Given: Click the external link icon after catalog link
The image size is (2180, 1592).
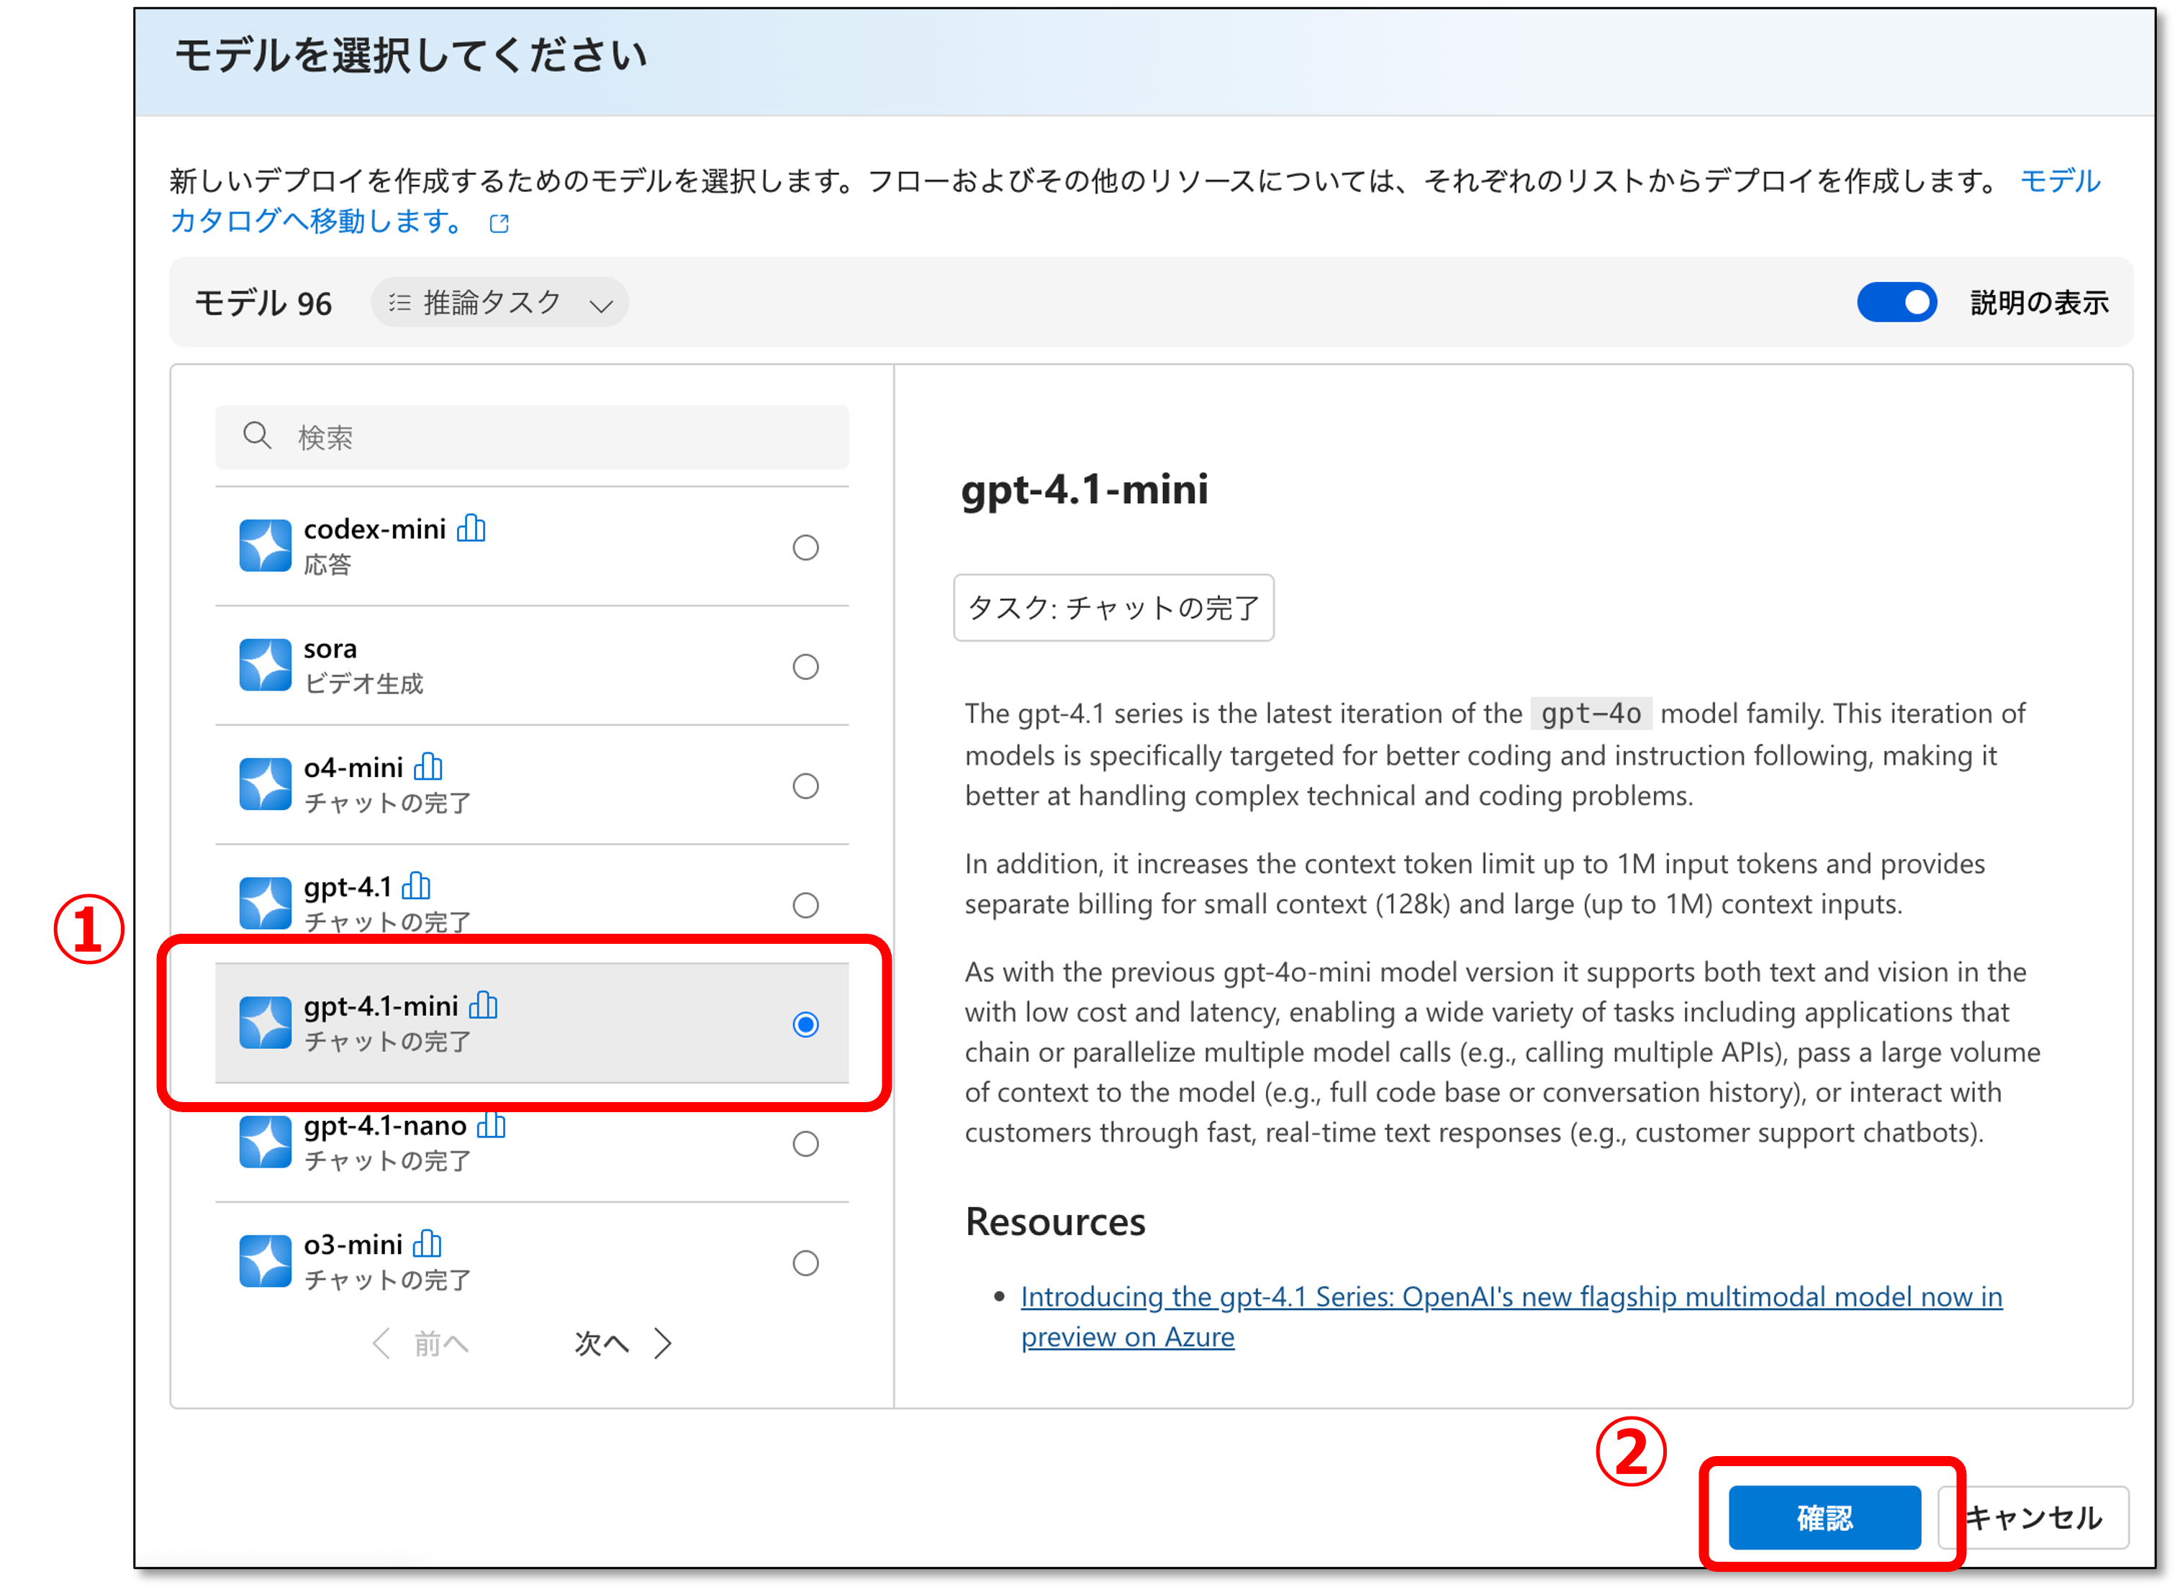Looking at the screenshot, I should click(499, 224).
